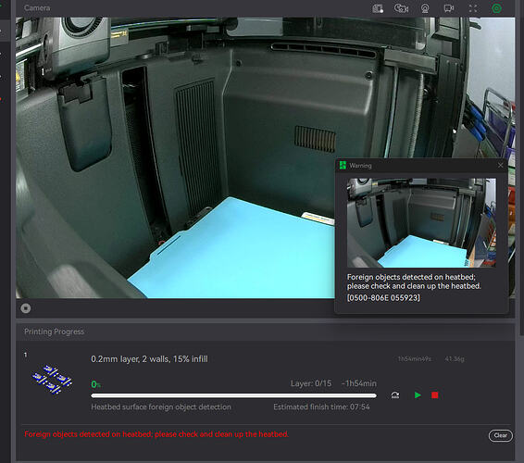Click the print options icon beside play
Image resolution: width=524 pixels, height=463 pixels.
pos(395,395)
